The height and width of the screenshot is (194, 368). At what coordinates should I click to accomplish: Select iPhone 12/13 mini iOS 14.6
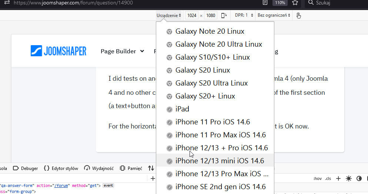(220, 161)
